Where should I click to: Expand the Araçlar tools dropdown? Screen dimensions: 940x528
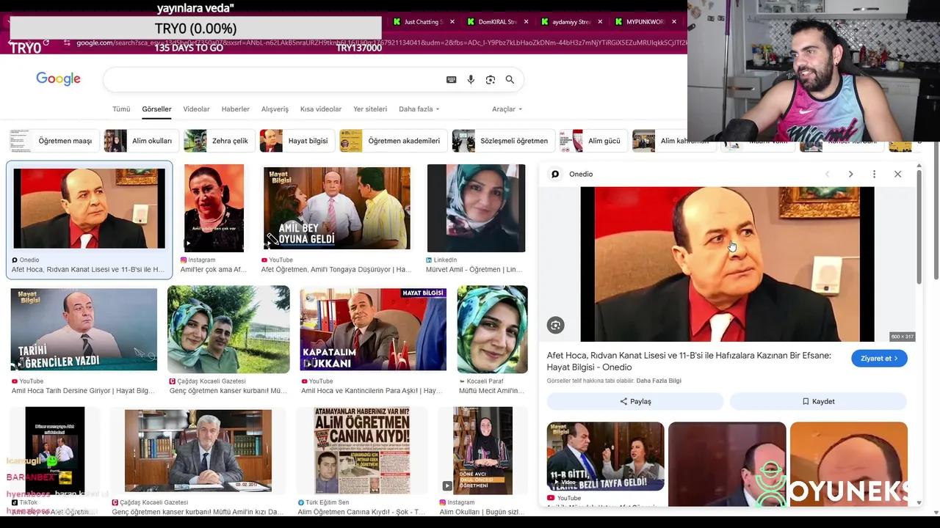(x=507, y=109)
